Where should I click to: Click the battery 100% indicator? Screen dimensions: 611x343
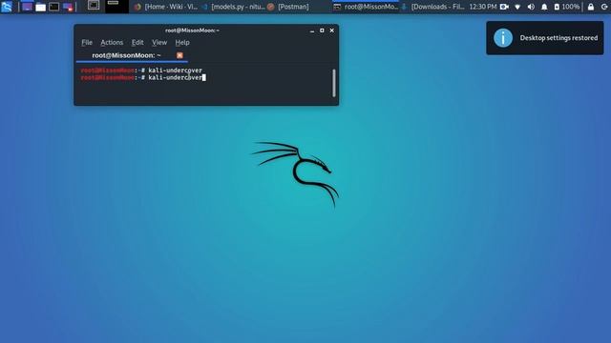pos(566,7)
